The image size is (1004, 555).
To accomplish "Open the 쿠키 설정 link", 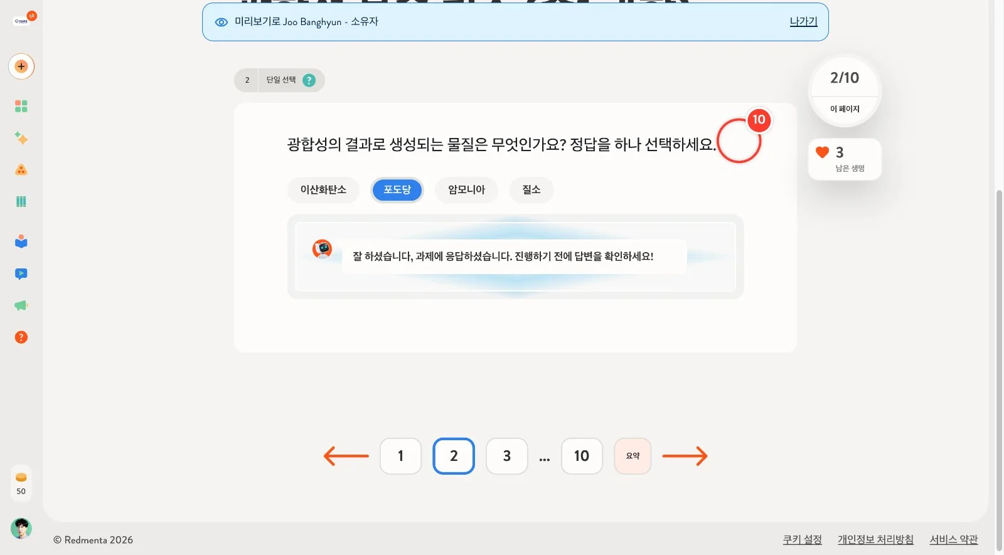I will pos(802,539).
